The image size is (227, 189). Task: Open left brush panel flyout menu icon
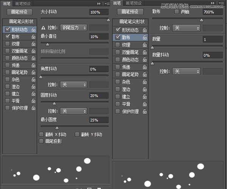(107, 3)
